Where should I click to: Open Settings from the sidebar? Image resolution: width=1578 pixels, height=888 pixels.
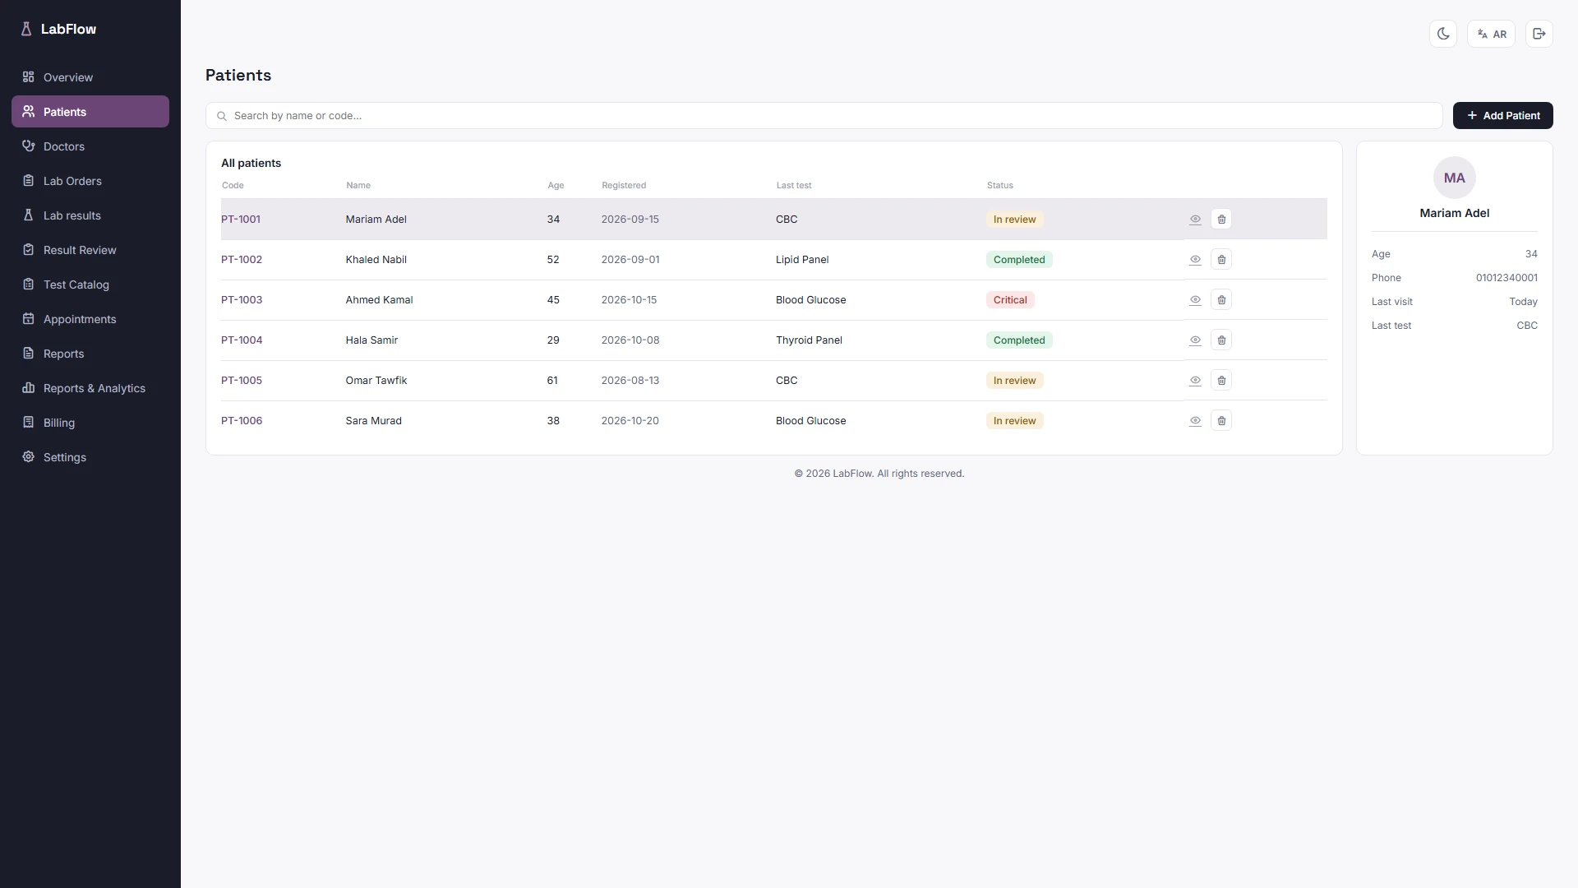90,457
